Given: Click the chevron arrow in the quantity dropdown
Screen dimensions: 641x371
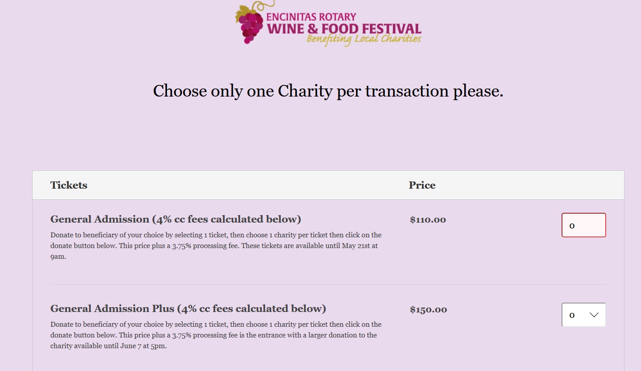Looking at the screenshot, I should (x=594, y=315).
